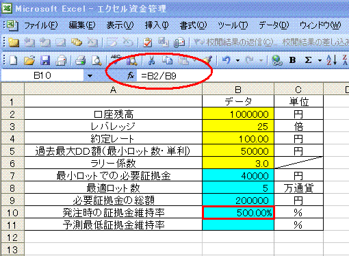Add a new comment with yellow note icon

[13, 42]
